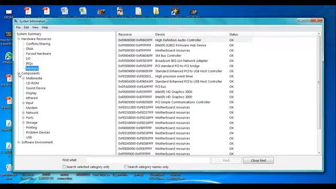The width and height of the screenshot is (336, 189).
Task: Click the System Information title bar icon
Action: [16, 21]
